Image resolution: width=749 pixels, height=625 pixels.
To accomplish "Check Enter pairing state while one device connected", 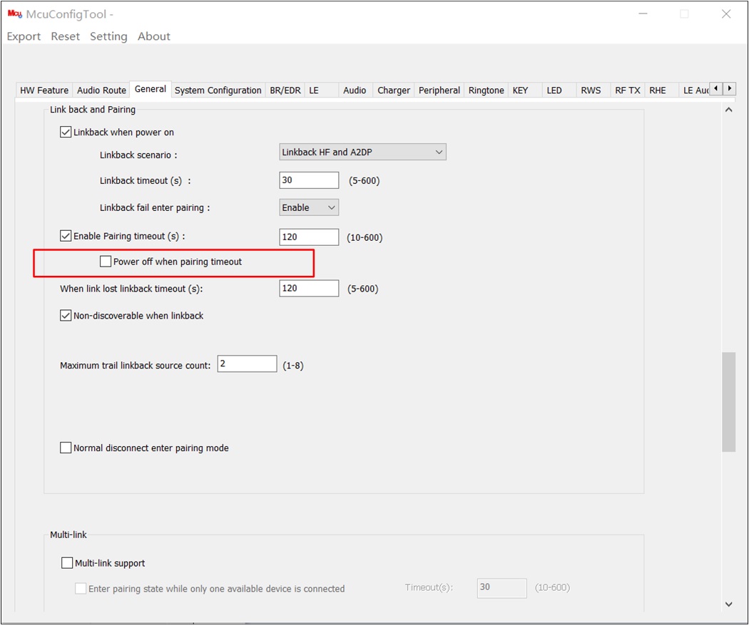I will [x=81, y=588].
